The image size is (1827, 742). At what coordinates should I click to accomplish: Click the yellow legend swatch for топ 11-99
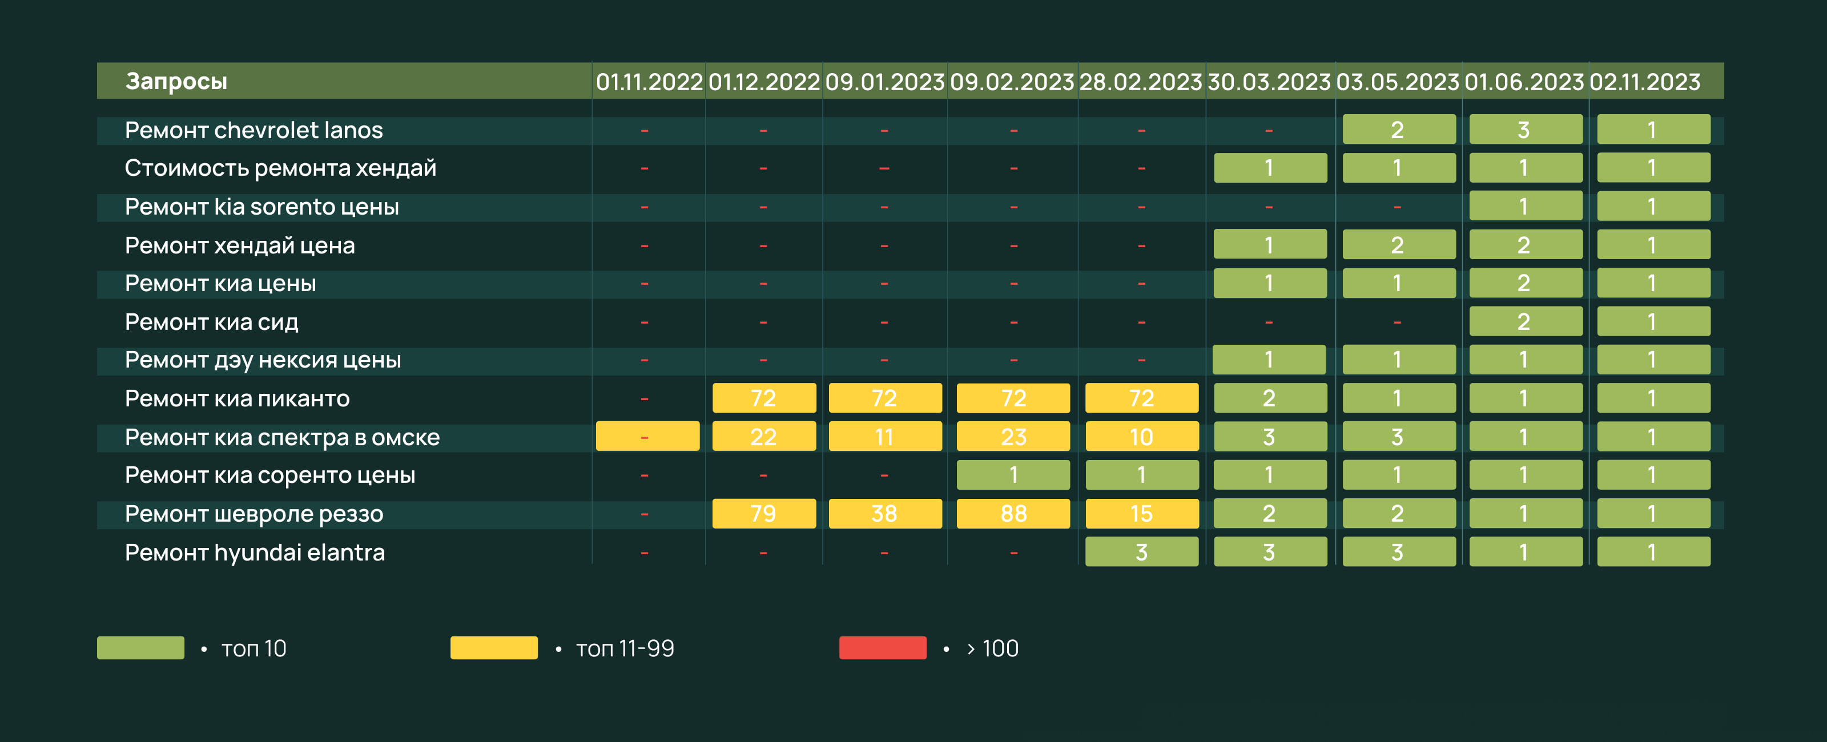tap(494, 648)
